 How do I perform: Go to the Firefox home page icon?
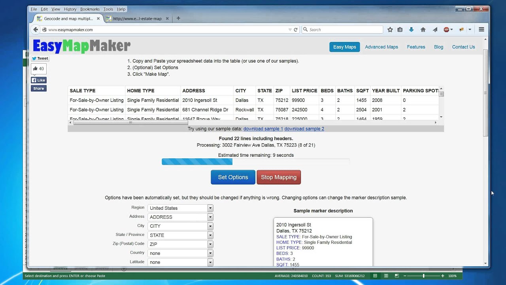coord(423,30)
